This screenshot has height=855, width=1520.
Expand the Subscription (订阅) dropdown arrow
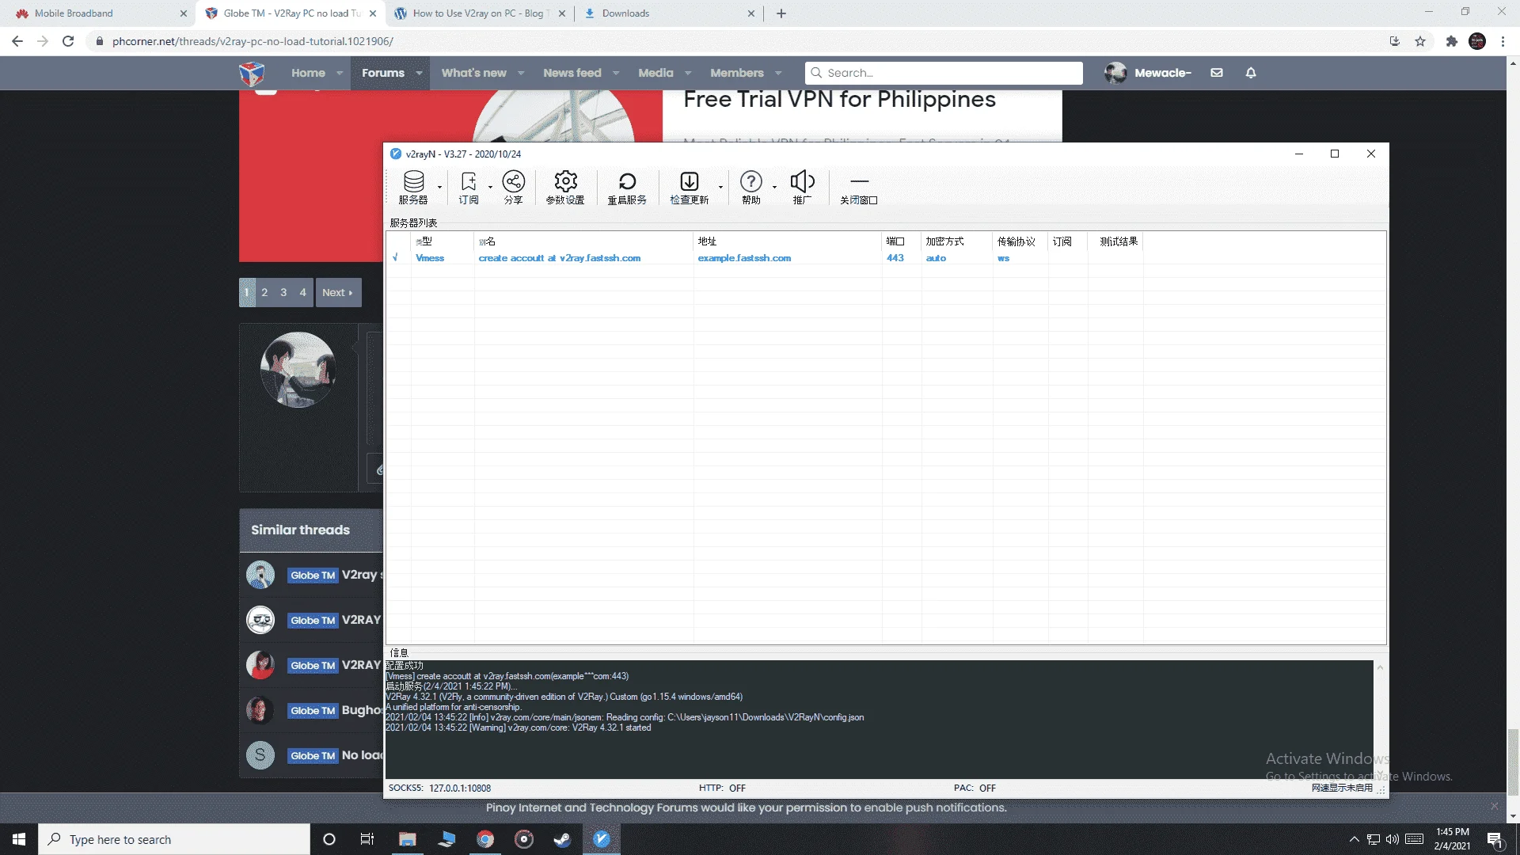point(490,188)
